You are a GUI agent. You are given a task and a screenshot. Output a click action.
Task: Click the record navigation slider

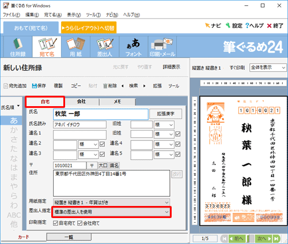(251, 239)
